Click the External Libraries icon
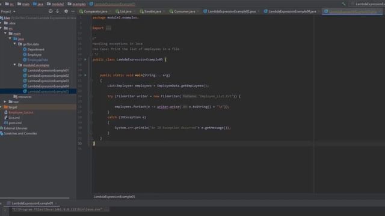The height and width of the screenshot is (216, 385). 1,128
